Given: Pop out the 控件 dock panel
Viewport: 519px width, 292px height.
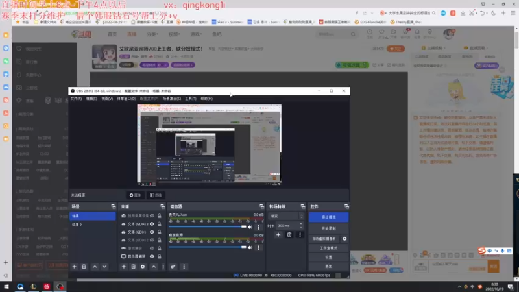Looking at the screenshot, I should (346, 206).
